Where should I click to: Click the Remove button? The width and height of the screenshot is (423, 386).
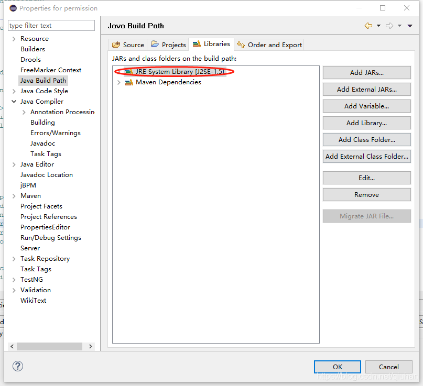(366, 195)
